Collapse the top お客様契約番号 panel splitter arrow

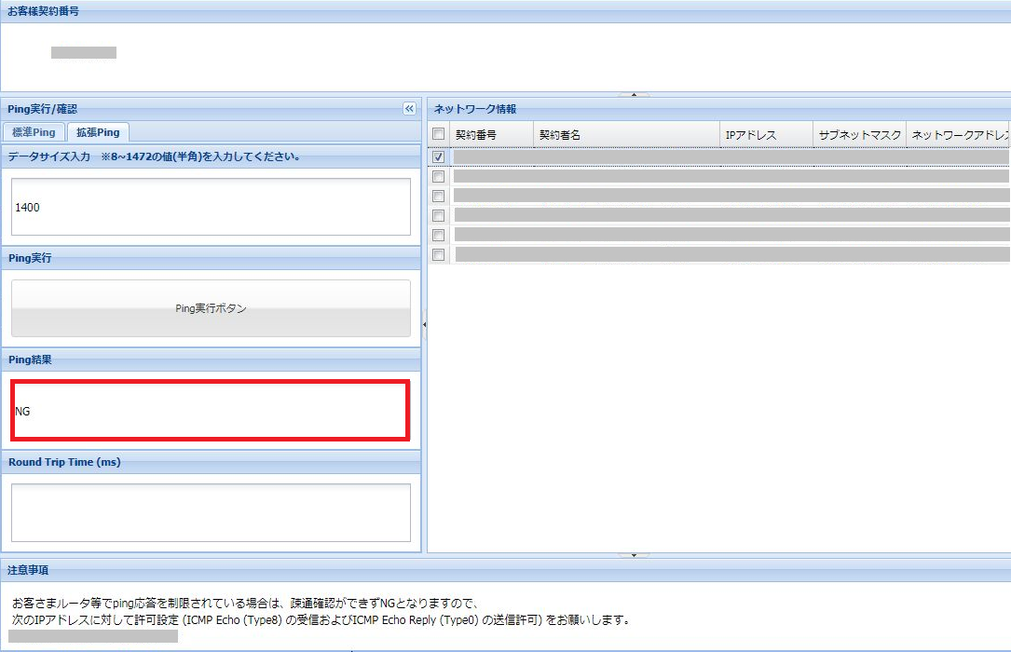[x=634, y=94]
